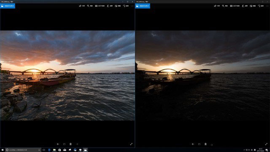The image size is (270, 152).
Task: Rotate the photo in the right window
Action: 261,6
